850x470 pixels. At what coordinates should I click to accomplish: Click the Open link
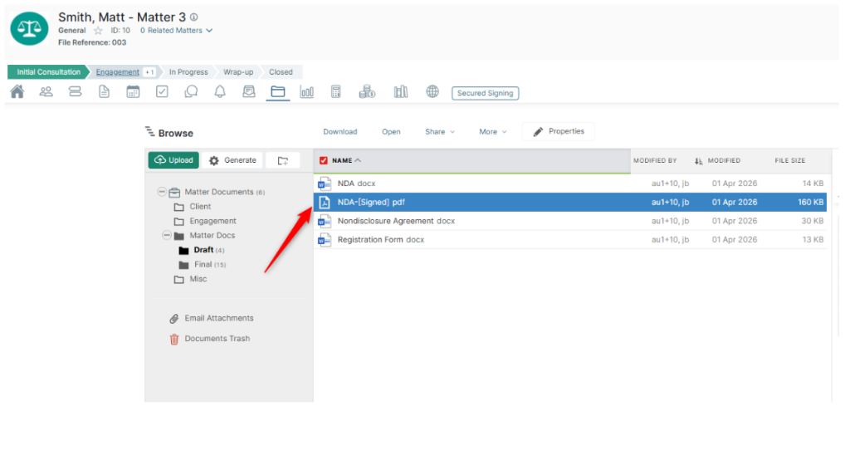[x=391, y=132]
